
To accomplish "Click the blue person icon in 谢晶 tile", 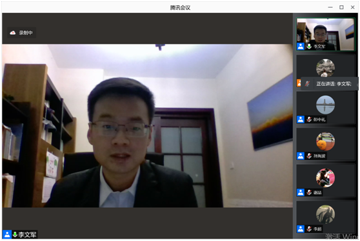I will 301,193.
